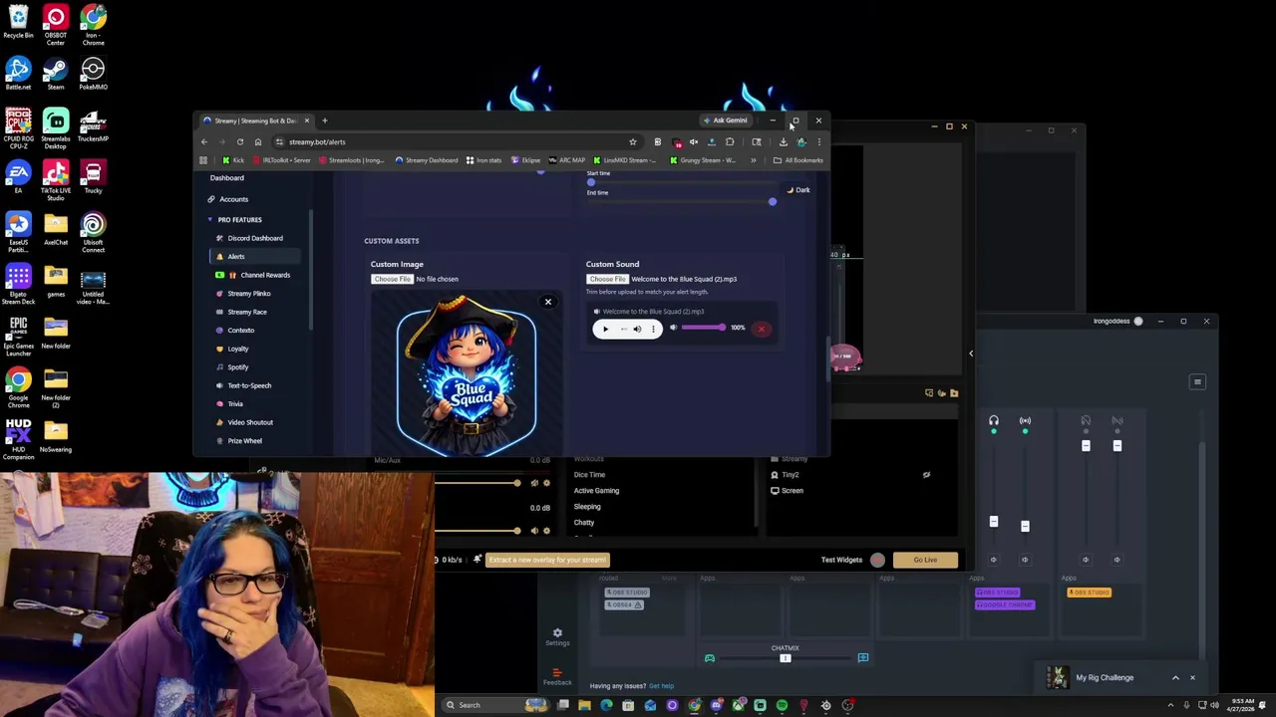The image size is (1276, 717).
Task: Open Settings in mixer app
Action: click(x=557, y=636)
